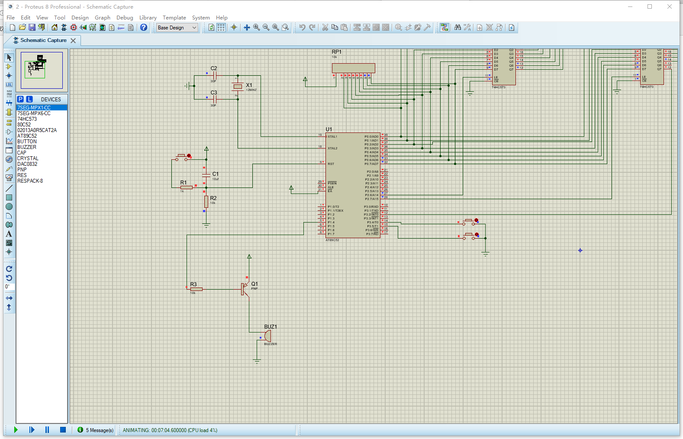Image resolution: width=683 pixels, height=439 pixels.
Task: Click the Rotate Clockwise icon
Action: (9, 269)
